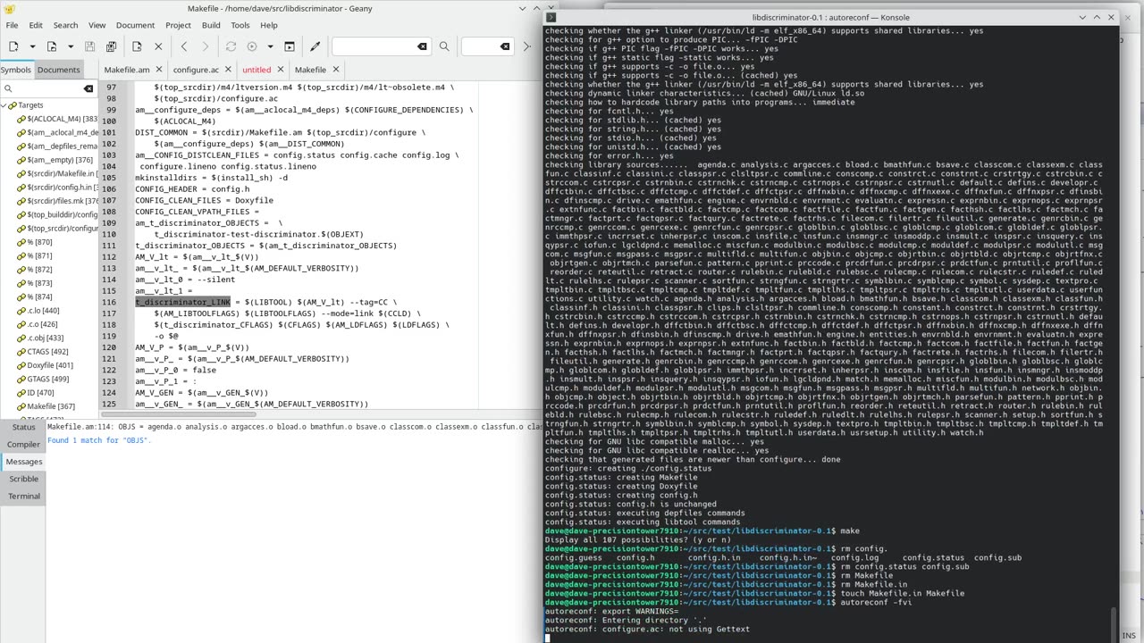Click t_discriminator_LINK on line 116
The height and width of the screenshot is (643, 1144).
click(x=182, y=302)
